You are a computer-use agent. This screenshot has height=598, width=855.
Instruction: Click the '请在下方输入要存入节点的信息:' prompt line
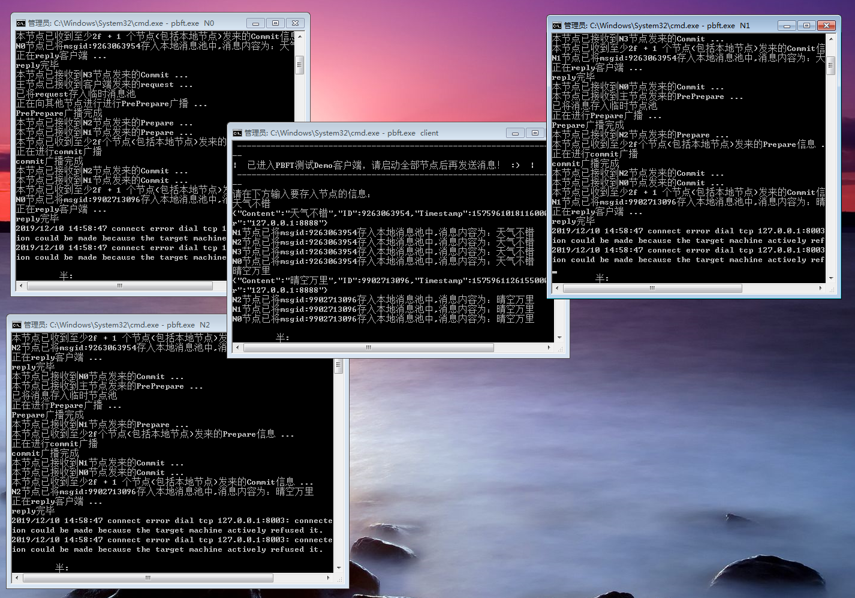click(x=302, y=194)
